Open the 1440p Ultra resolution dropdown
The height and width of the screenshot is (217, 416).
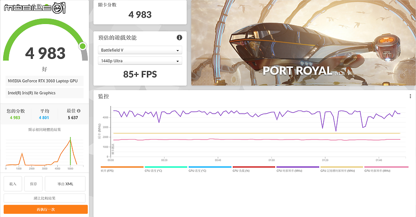point(140,61)
